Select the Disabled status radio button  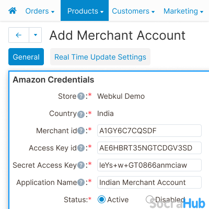coord(149,200)
